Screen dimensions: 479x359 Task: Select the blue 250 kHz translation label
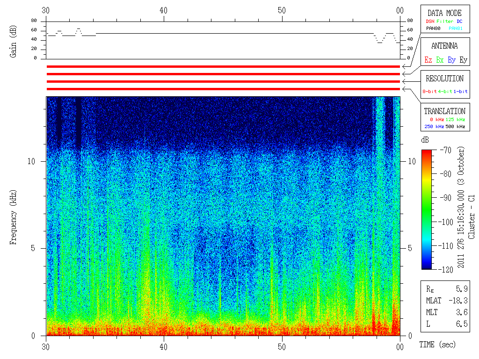[434, 126]
